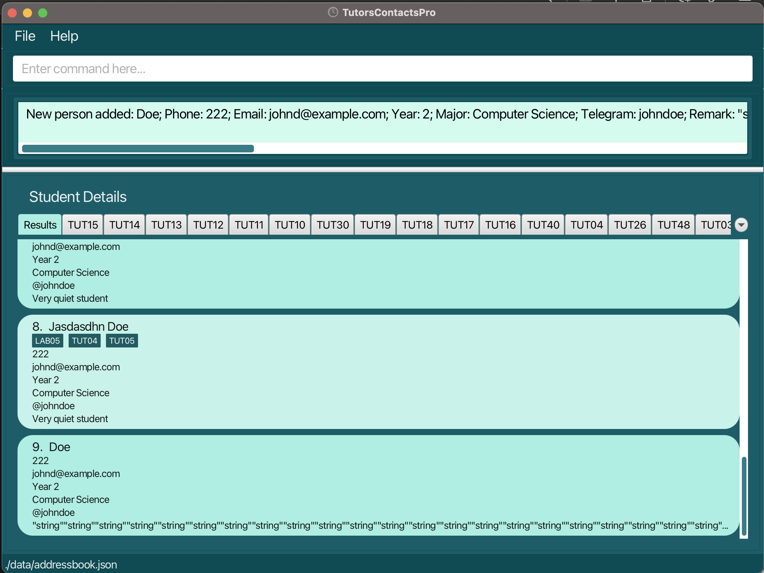Click the red close window button
This screenshot has height=573, width=764.
click(x=12, y=13)
